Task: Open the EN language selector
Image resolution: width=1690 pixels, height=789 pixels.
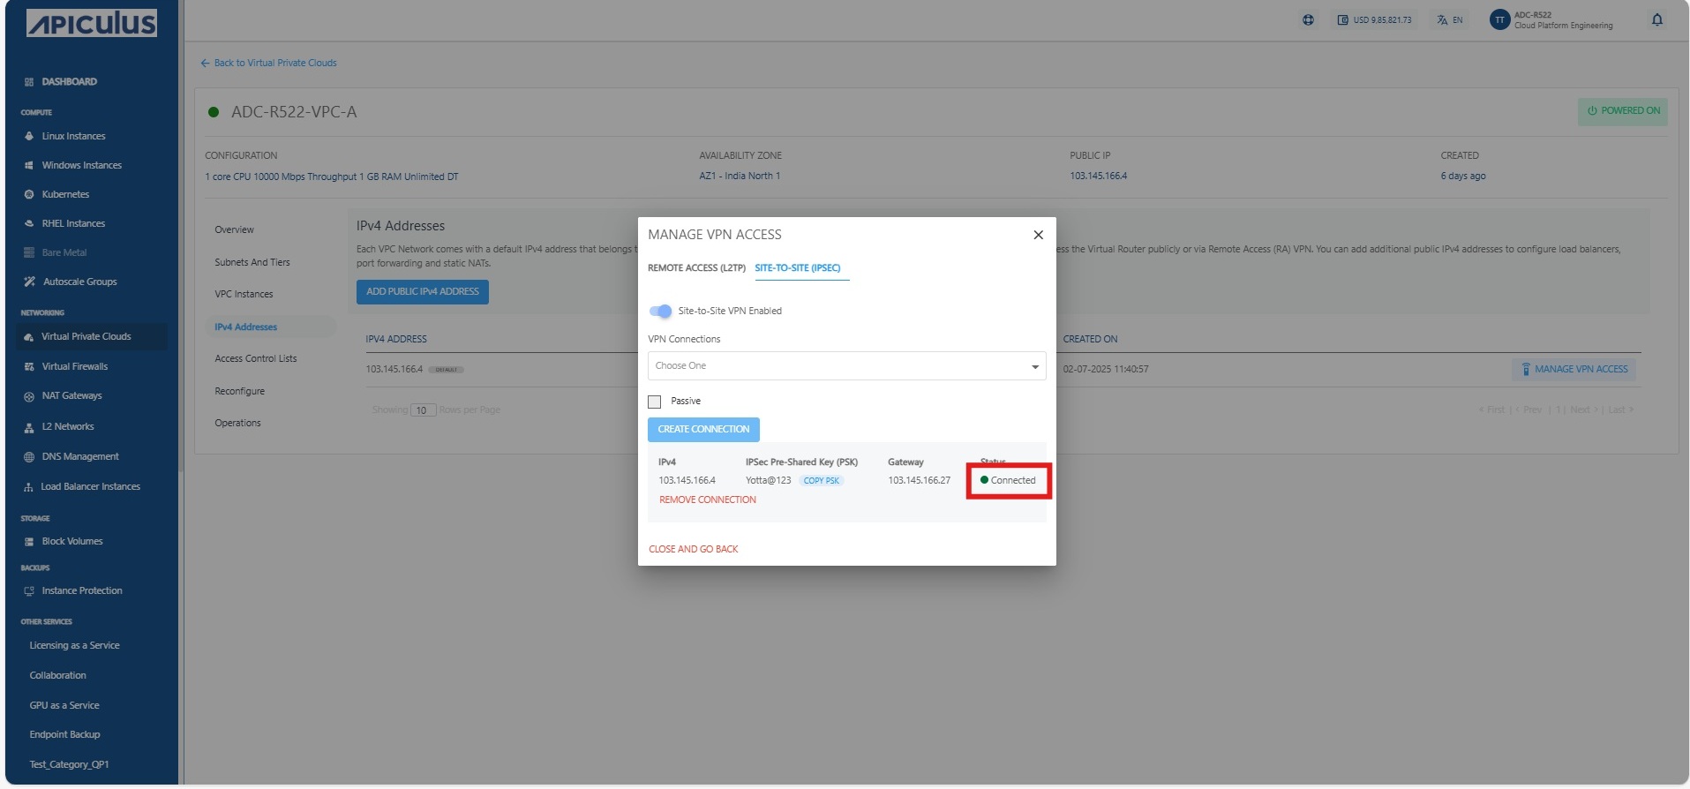Action: pos(1449,19)
